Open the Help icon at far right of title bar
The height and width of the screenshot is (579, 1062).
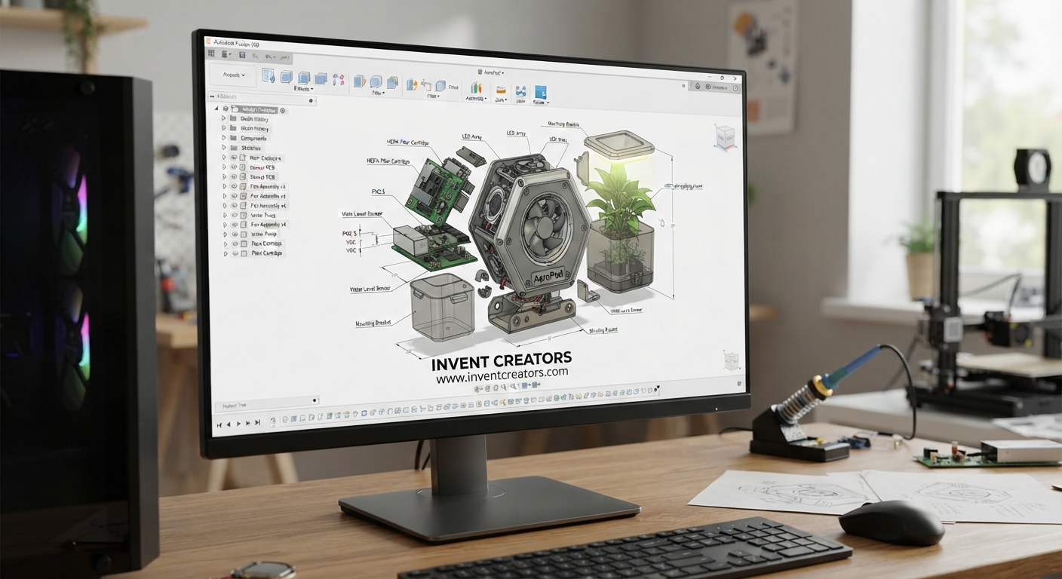735,88
